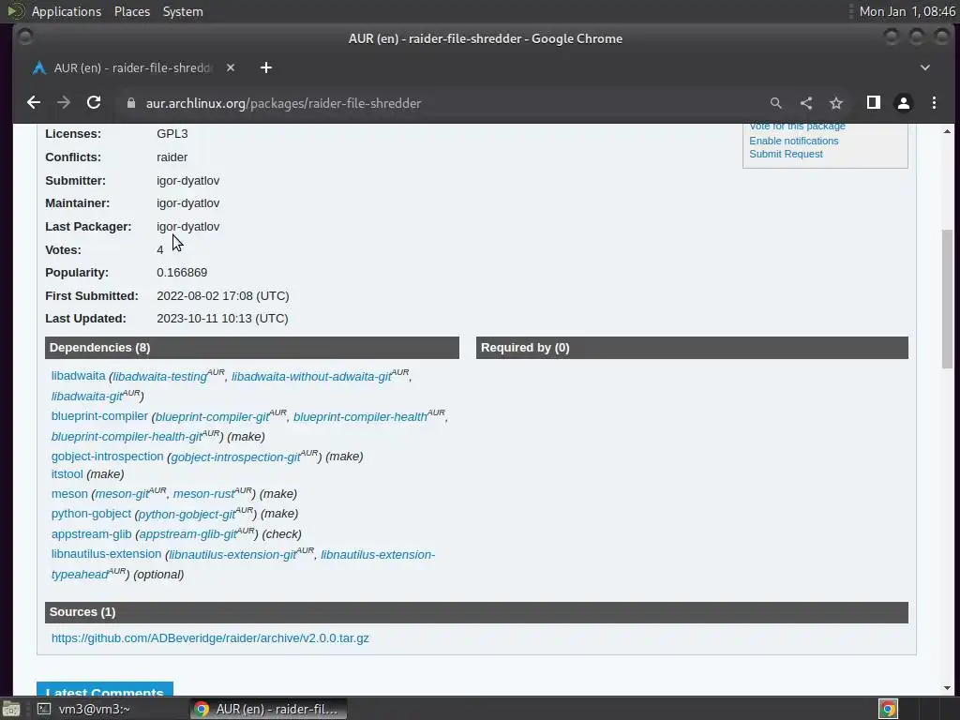Open the Places menu
Viewport: 960px width, 720px height.
tap(132, 11)
